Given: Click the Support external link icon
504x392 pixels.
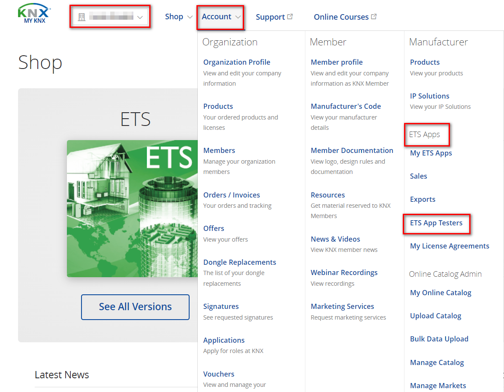Looking at the screenshot, I should coord(290,16).
